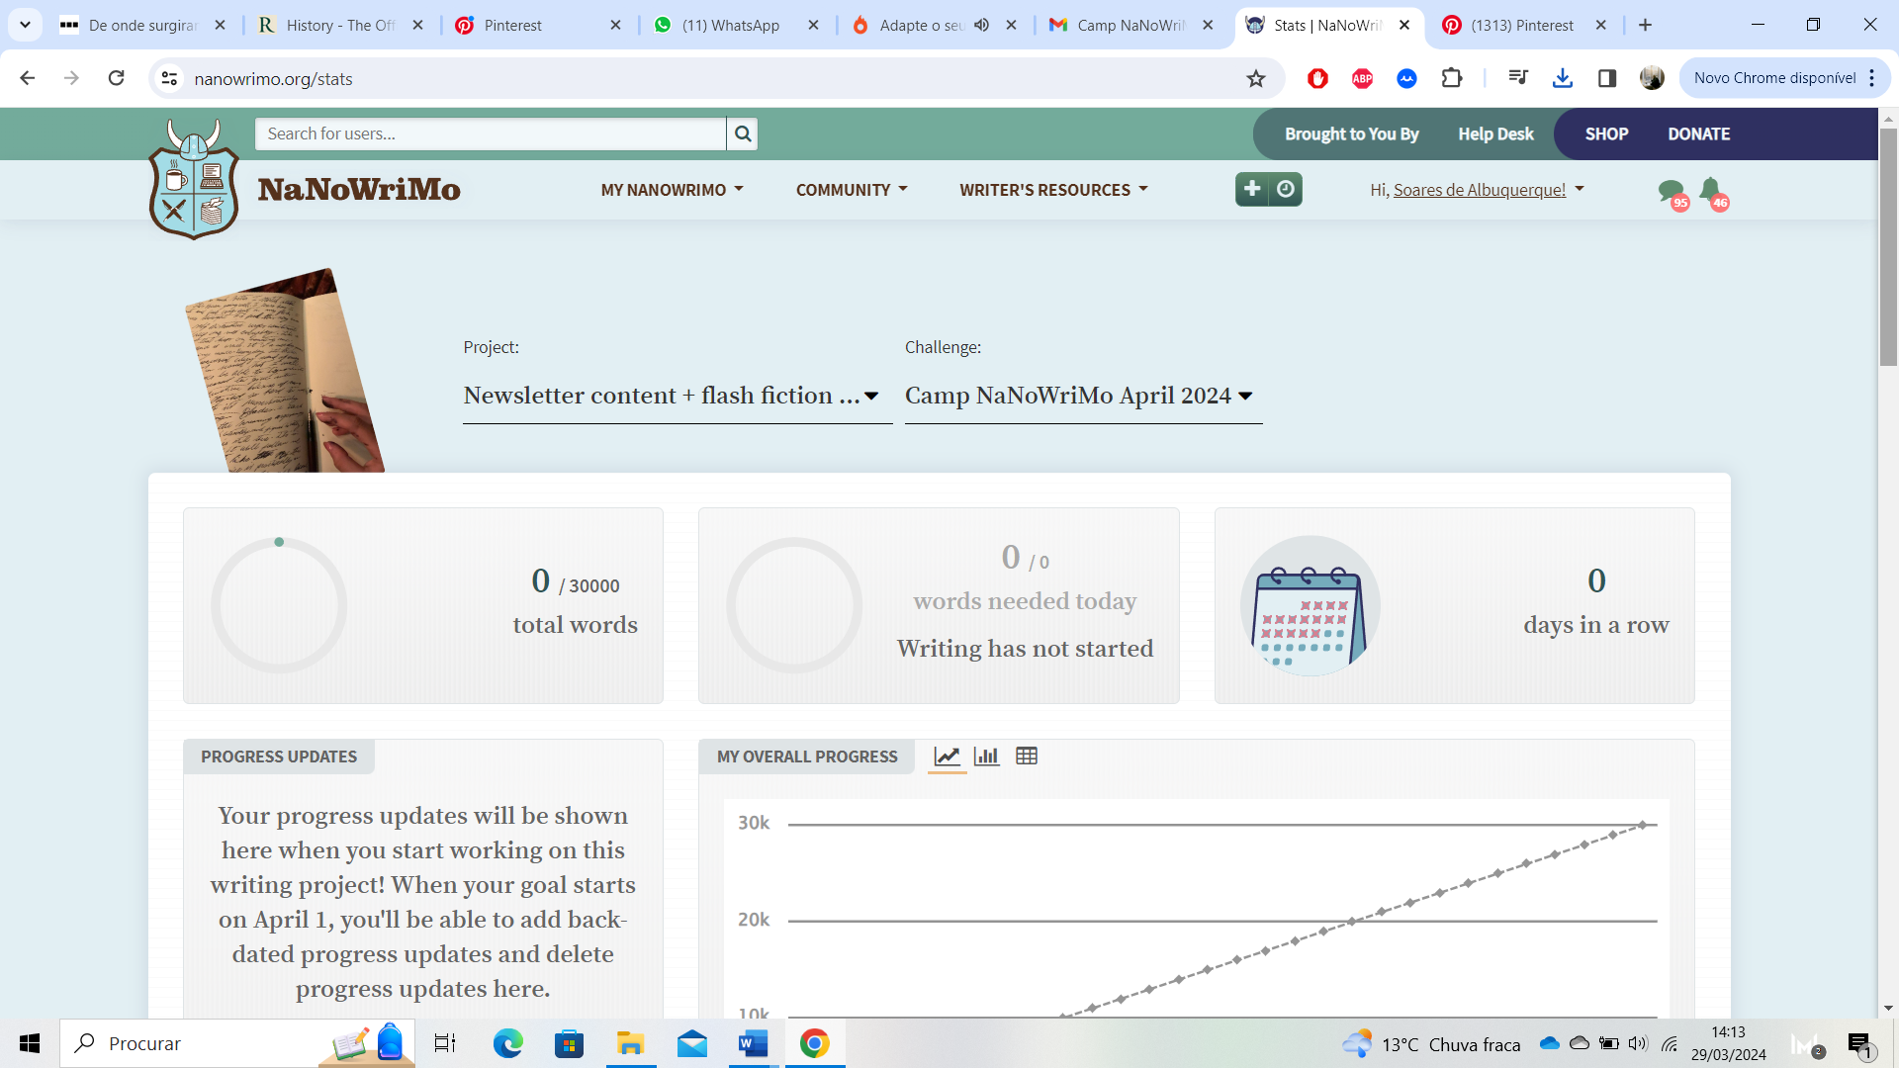The width and height of the screenshot is (1899, 1068).
Task: Toggle the Chrome side panel icon
Action: click(x=1607, y=78)
